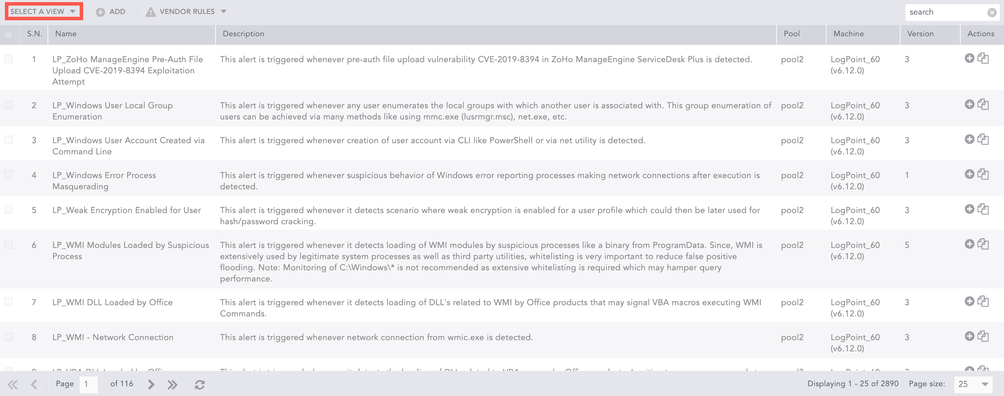The width and height of the screenshot is (1004, 396).
Task: Clear the search field with X icon
Action: coord(992,13)
